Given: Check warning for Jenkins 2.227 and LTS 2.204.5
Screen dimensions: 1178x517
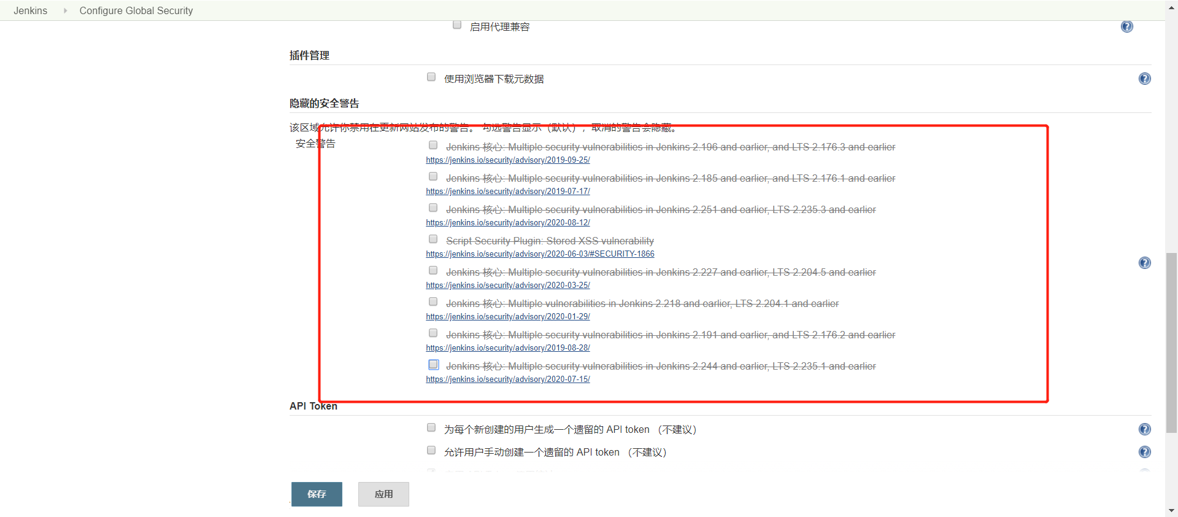Looking at the screenshot, I should pos(433,270).
